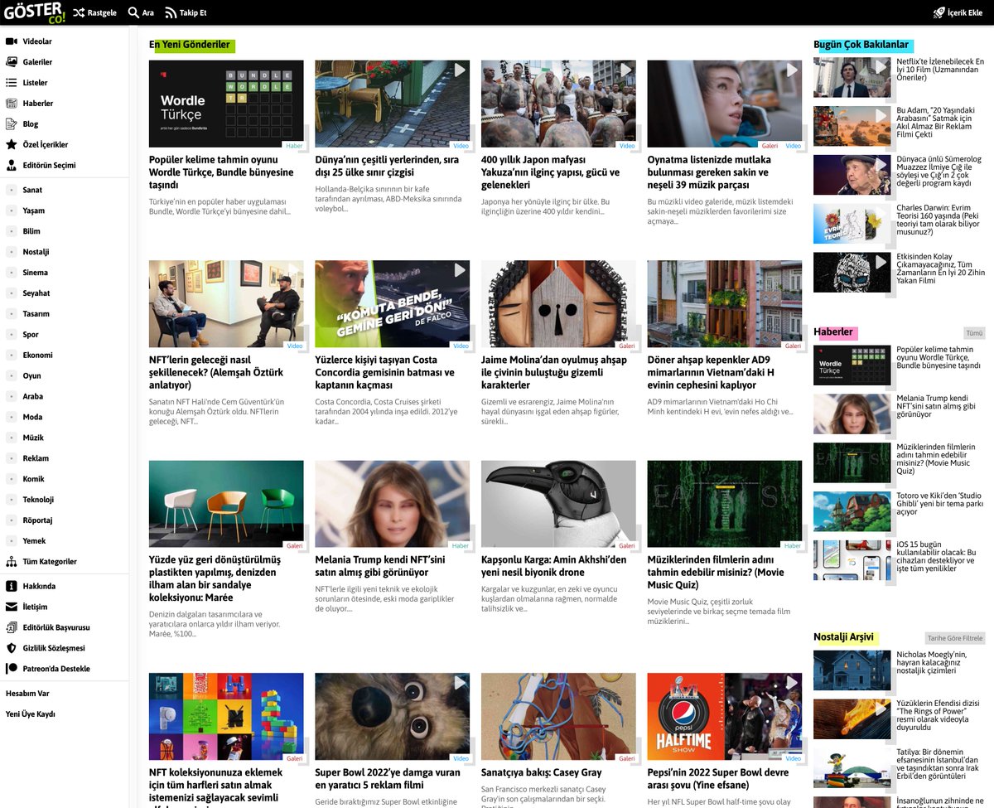The image size is (994, 808).
Task: Click Pepsi Halftime Show thumbnail
Action: (x=725, y=717)
